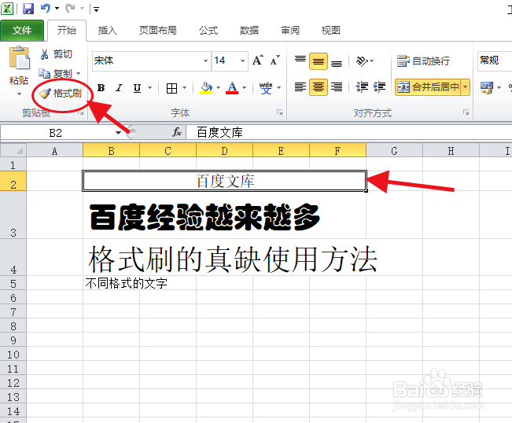Click the wén phonetic guide icon
Image resolution: width=512 pixels, height=423 pixels.
click(x=266, y=87)
